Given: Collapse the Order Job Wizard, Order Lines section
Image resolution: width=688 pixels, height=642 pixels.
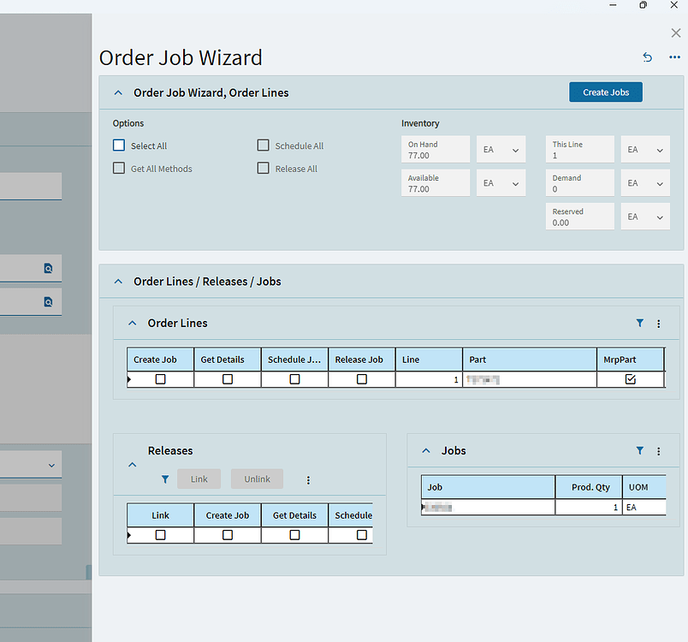Looking at the screenshot, I should (x=117, y=92).
